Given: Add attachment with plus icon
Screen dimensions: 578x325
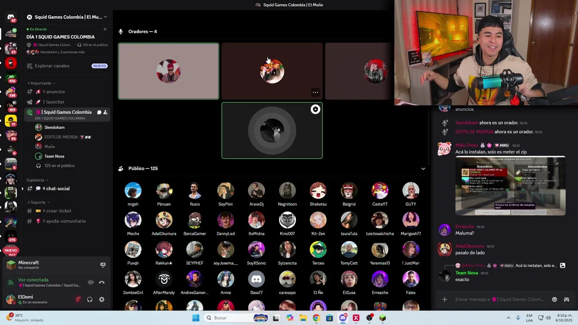Looking at the screenshot, I should [444, 299].
